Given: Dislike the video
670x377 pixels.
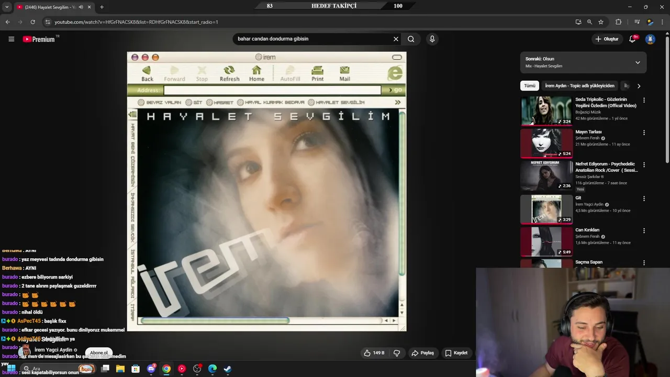Looking at the screenshot, I should pos(397,353).
